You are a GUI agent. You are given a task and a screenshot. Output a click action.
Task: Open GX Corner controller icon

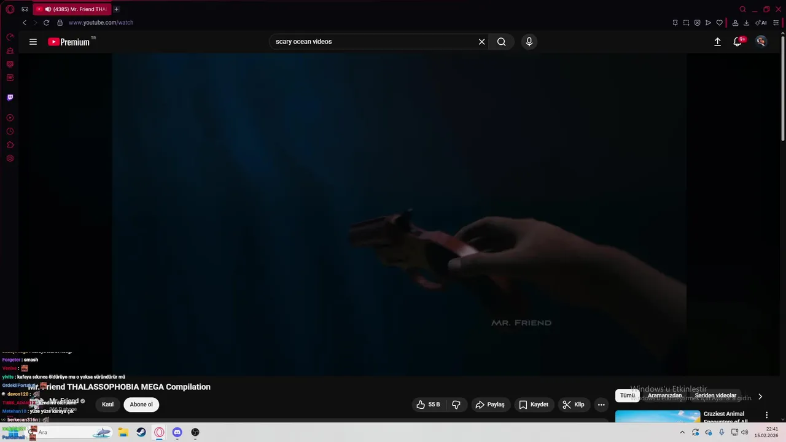click(x=25, y=9)
